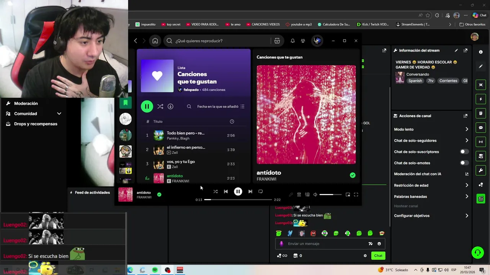This screenshot has width=490, height=275.
Task: Pause playback in the bottom player bar
Action: (x=238, y=191)
